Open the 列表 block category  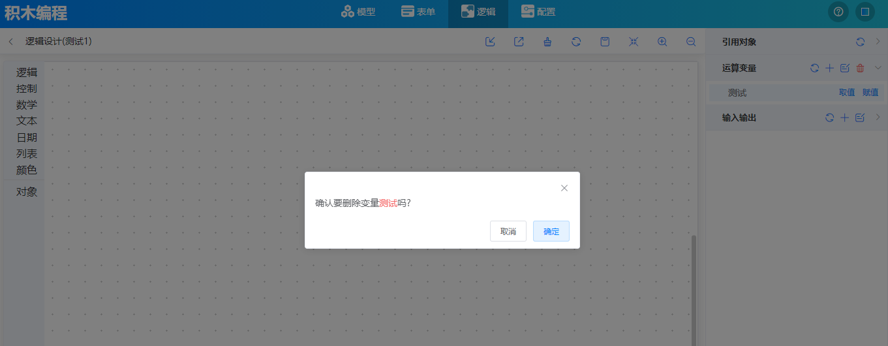click(26, 154)
